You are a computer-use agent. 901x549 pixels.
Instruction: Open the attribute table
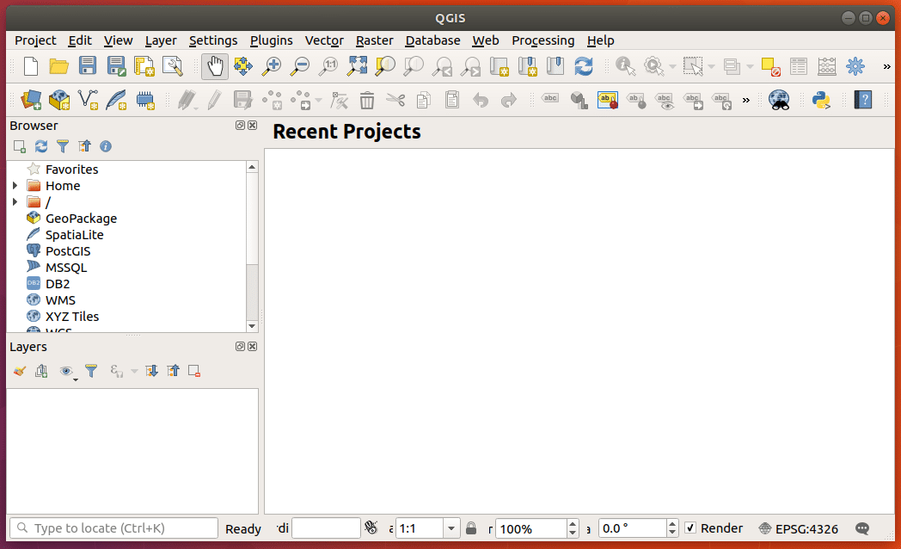[798, 66]
